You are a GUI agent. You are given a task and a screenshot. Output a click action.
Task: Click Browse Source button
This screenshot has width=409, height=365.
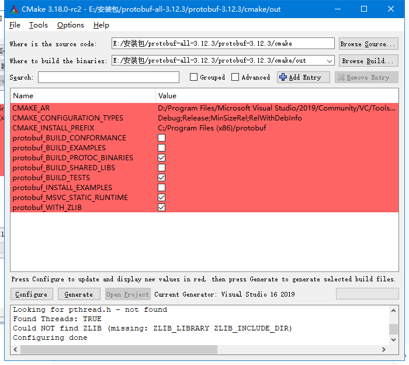click(369, 44)
